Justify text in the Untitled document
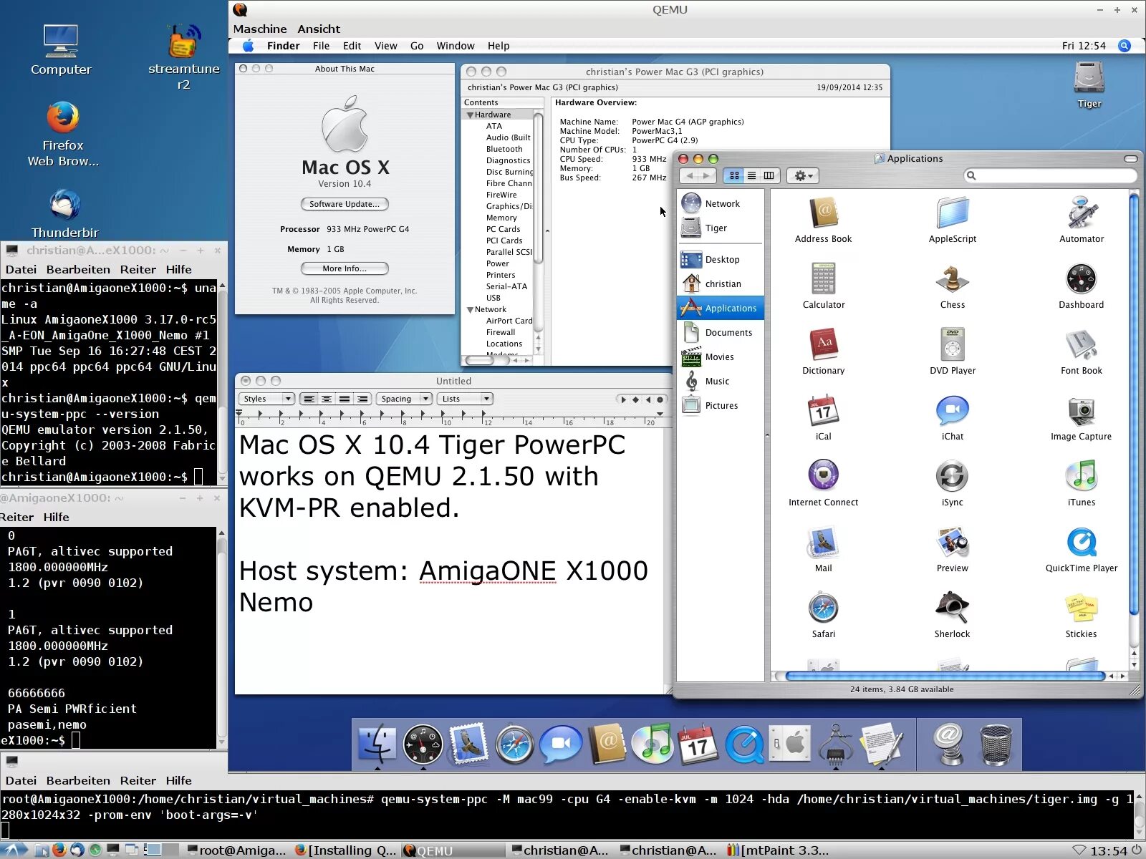 tap(345, 399)
